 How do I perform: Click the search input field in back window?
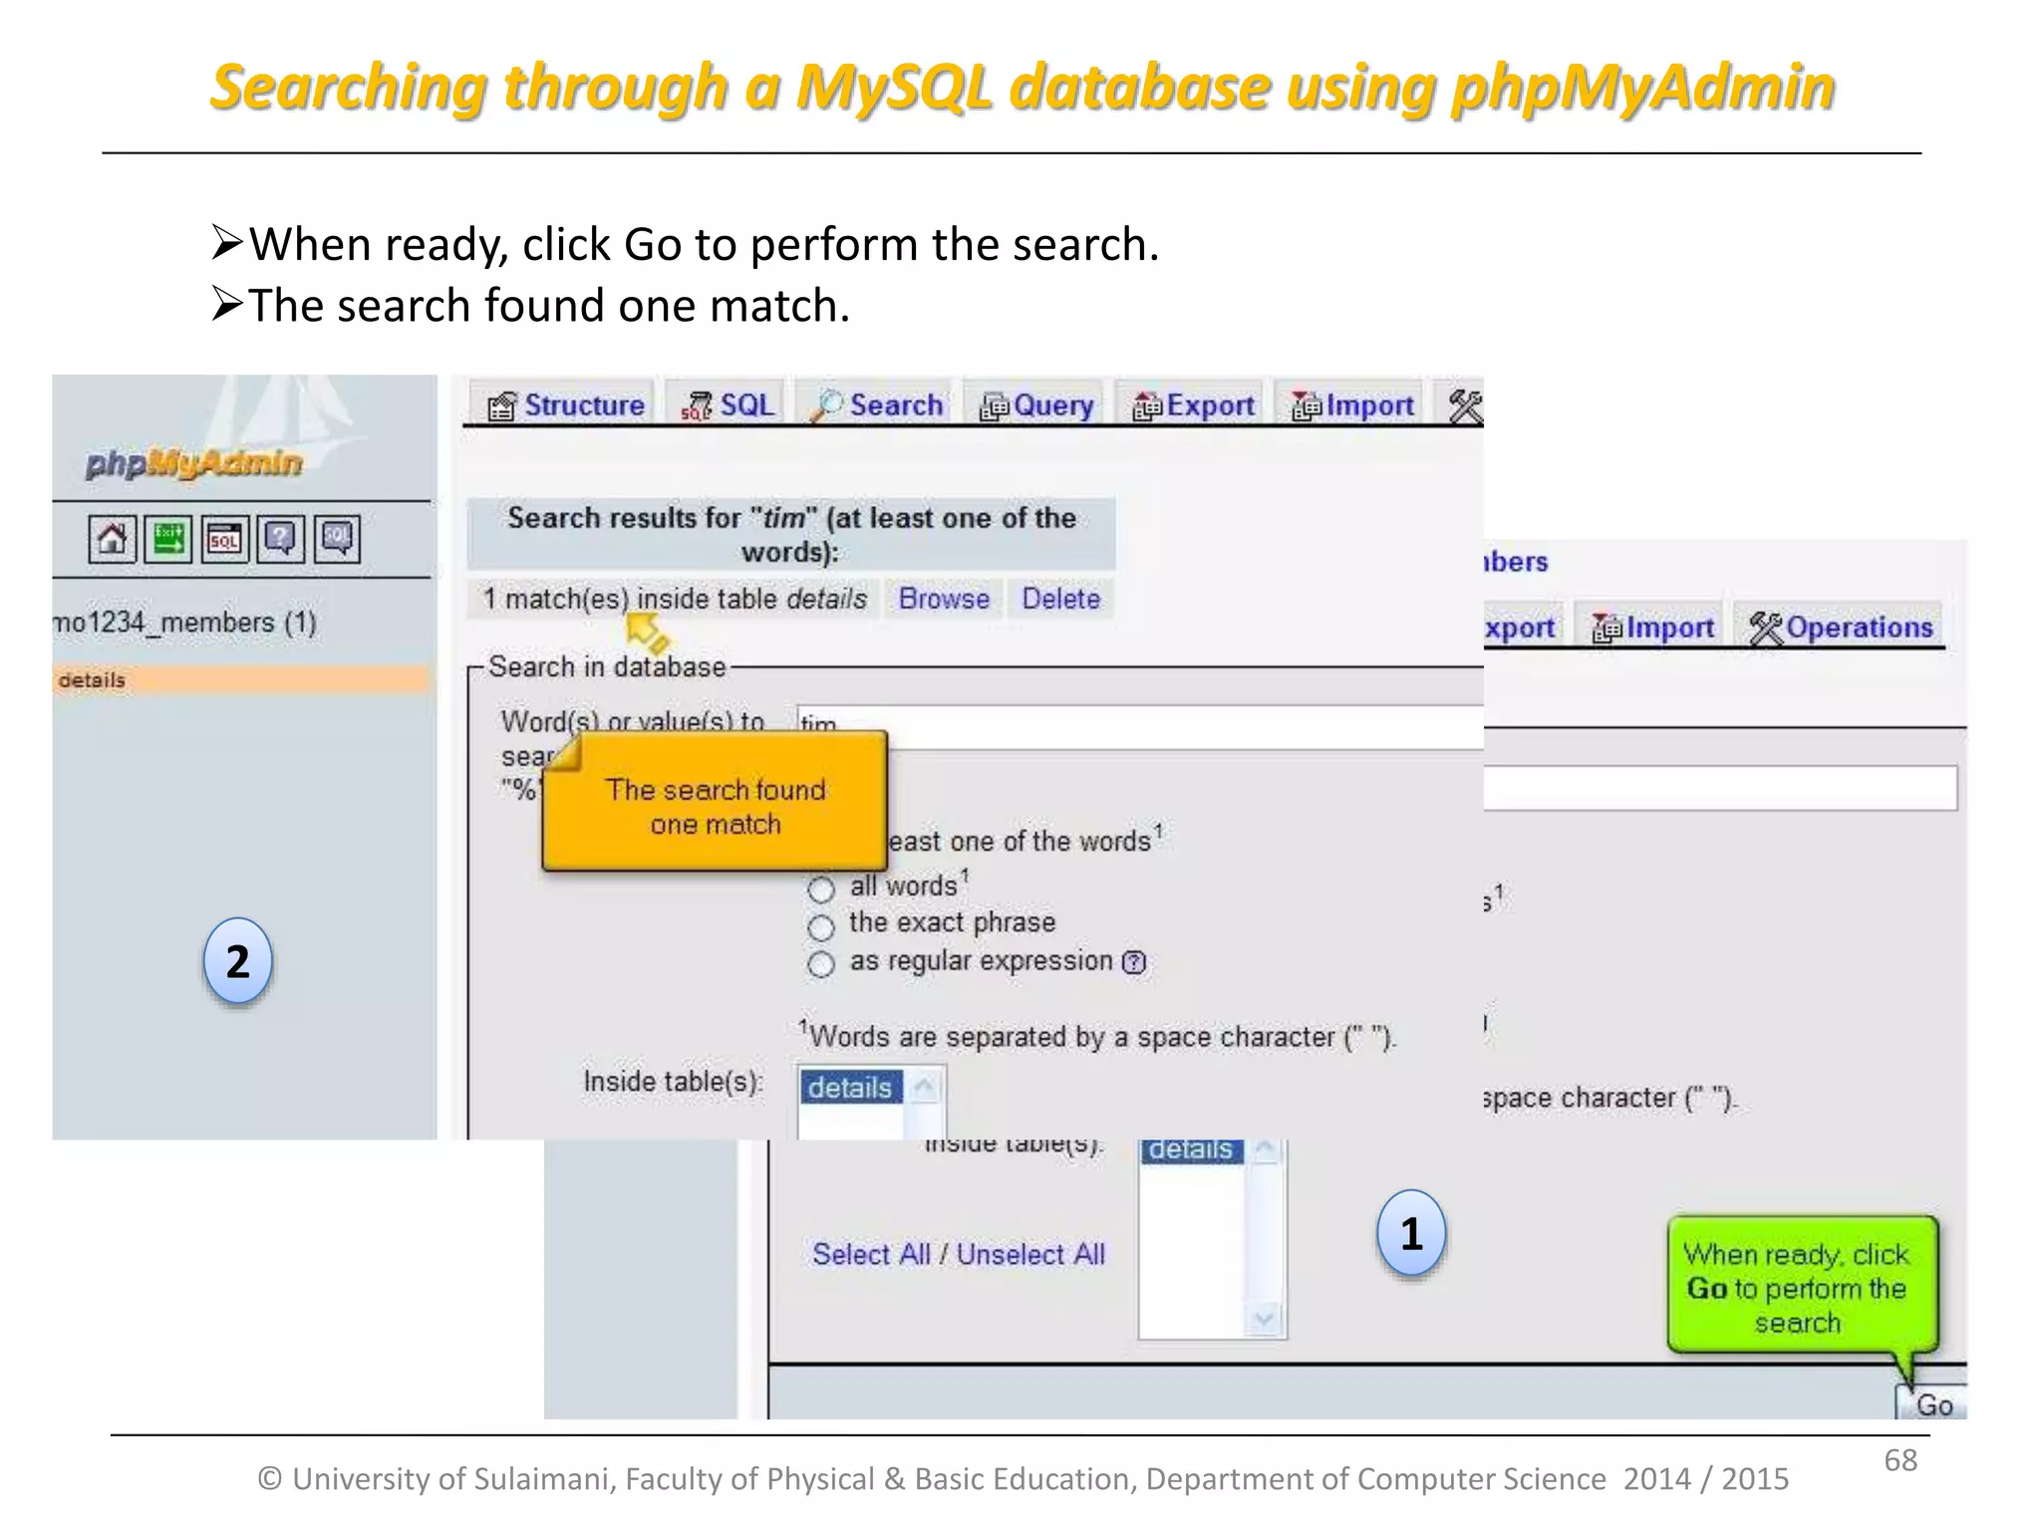click(1720, 787)
